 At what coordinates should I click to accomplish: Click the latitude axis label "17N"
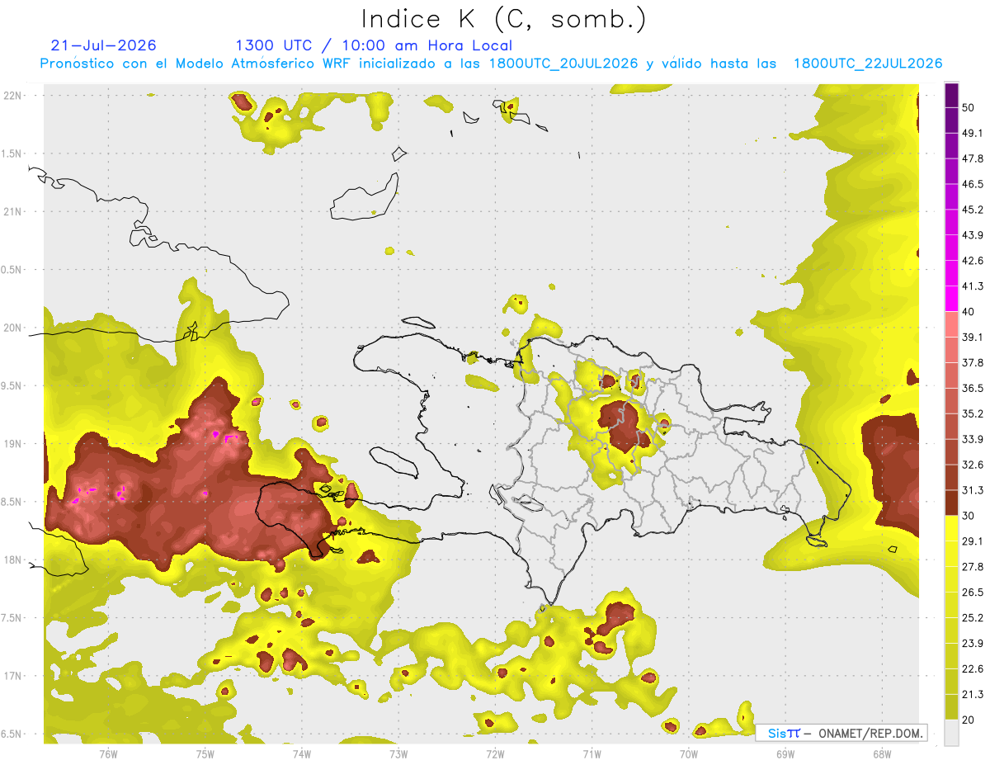click(x=13, y=676)
